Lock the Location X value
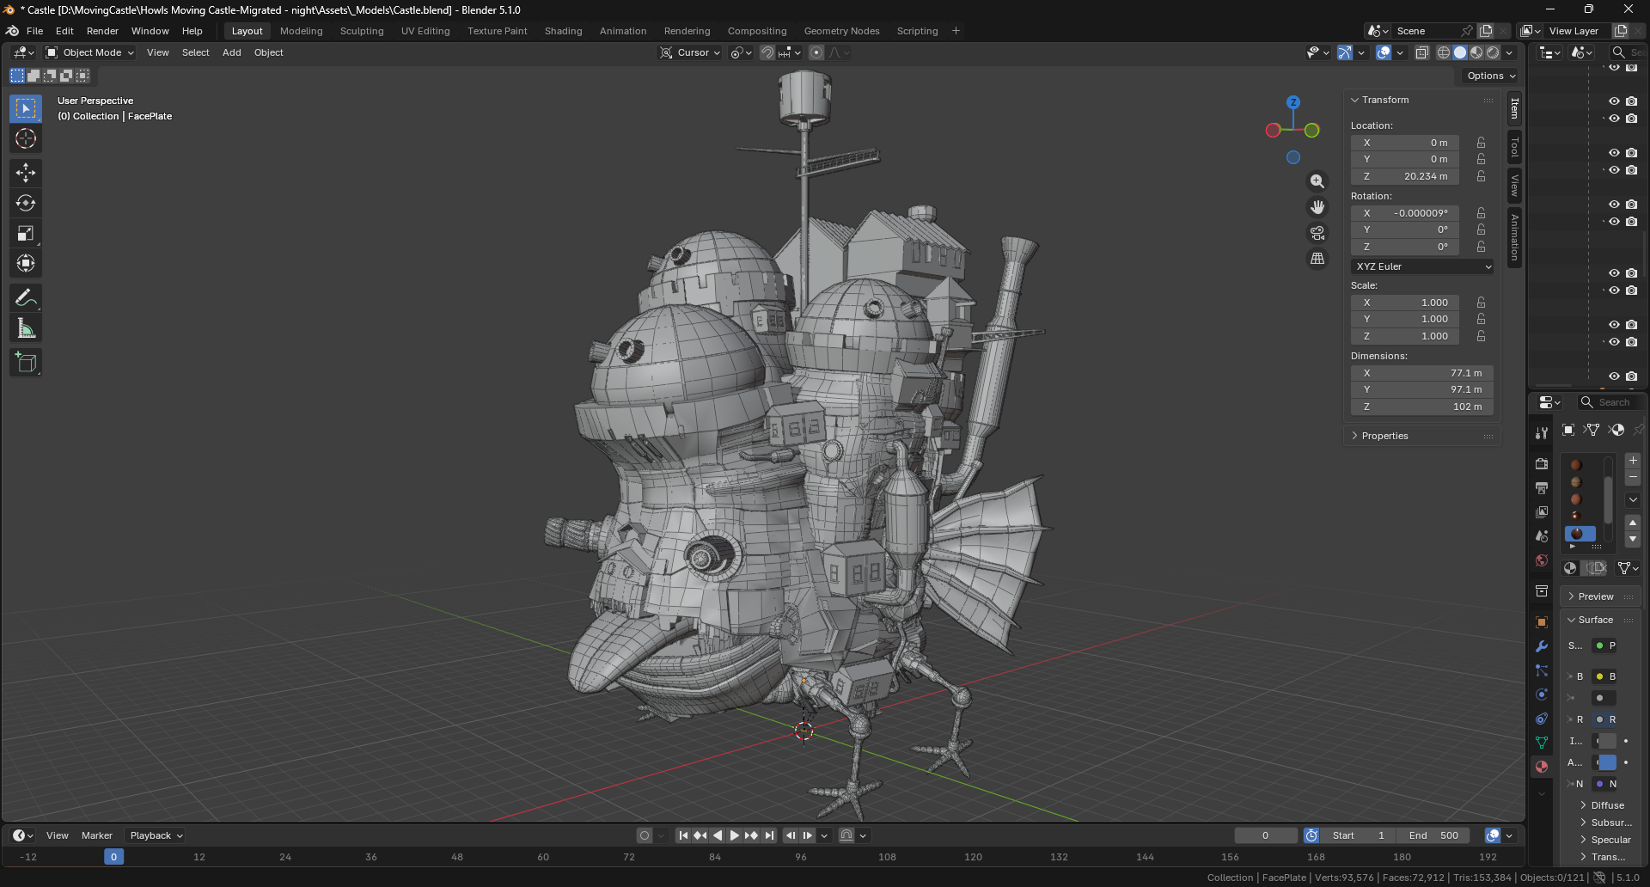This screenshot has width=1650, height=887. pyautogui.click(x=1481, y=143)
